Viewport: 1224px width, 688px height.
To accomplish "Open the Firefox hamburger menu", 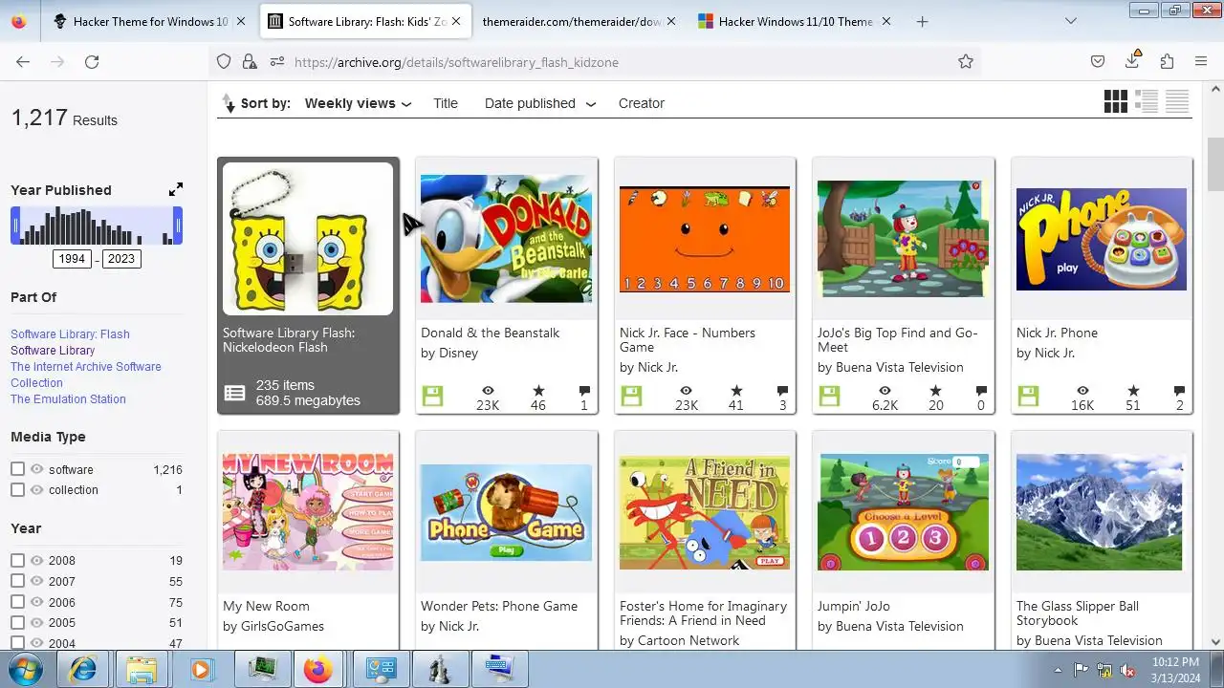I will pyautogui.click(x=1201, y=61).
